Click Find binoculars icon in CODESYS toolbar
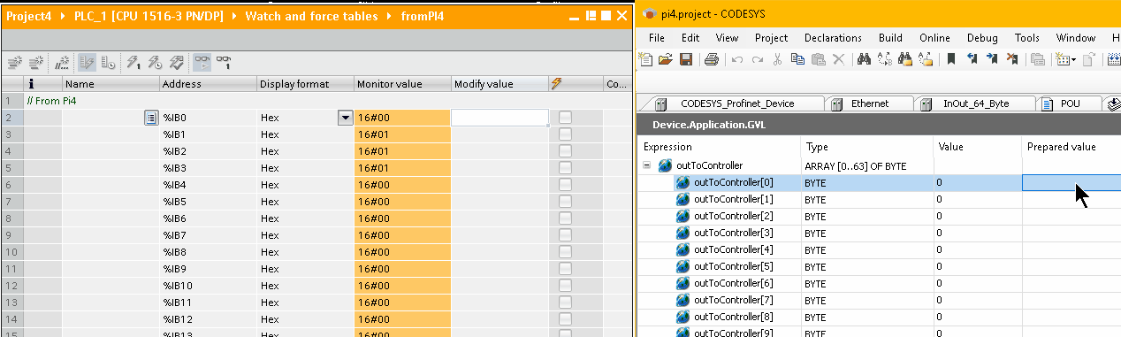Image resolution: width=1121 pixels, height=337 pixels. (x=865, y=60)
